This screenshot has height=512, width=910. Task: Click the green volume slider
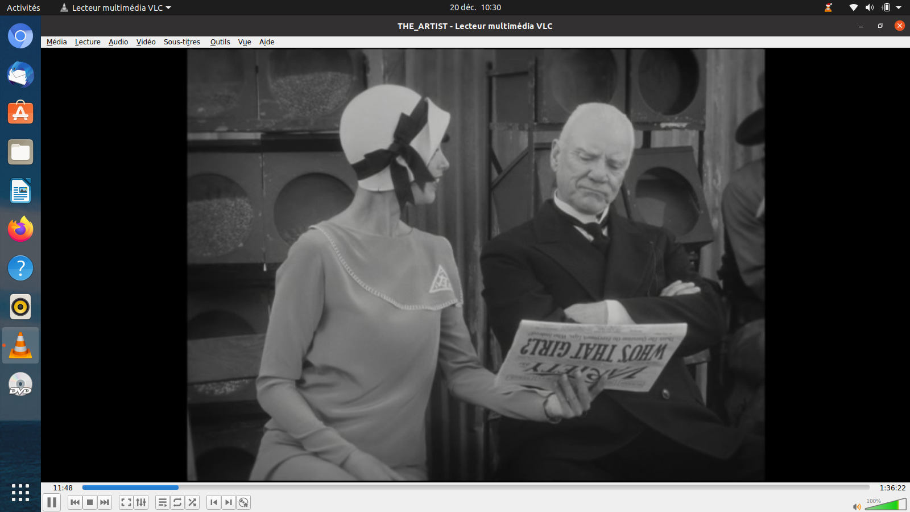(886, 505)
